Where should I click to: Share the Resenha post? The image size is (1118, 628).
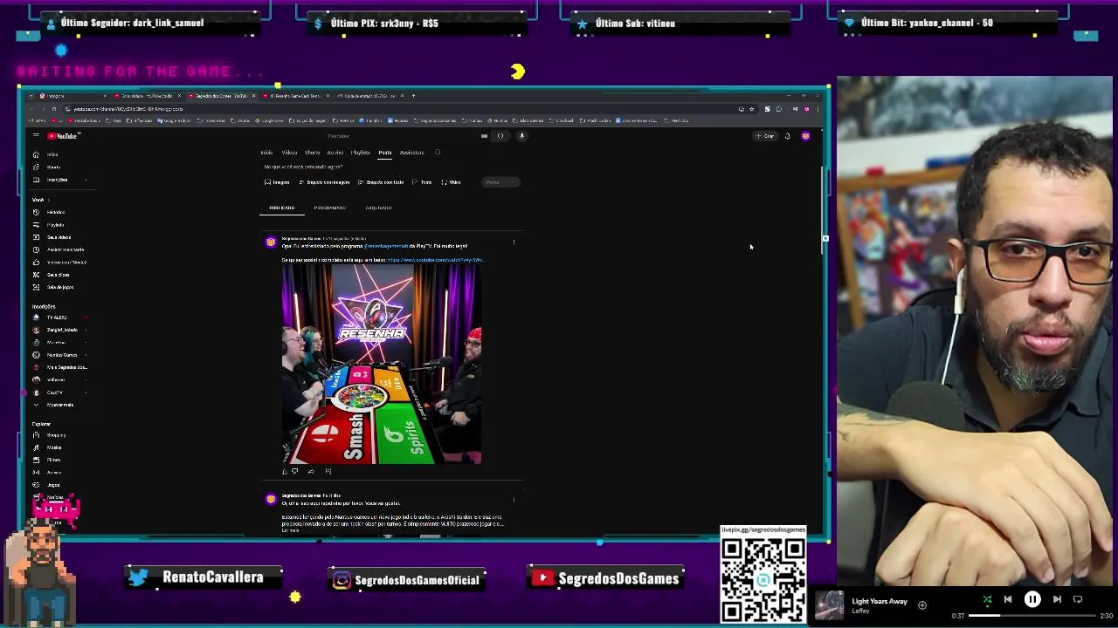[311, 471]
